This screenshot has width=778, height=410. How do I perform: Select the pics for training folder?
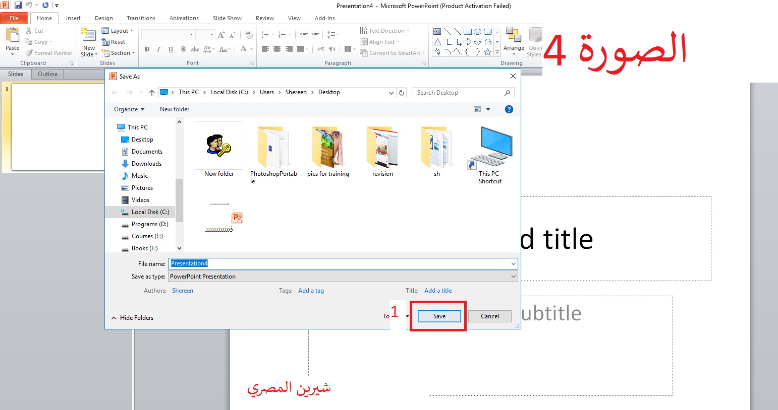click(328, 151)
